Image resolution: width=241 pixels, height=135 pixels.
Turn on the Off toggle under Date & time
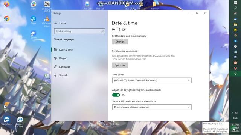(x=116, y=30)
